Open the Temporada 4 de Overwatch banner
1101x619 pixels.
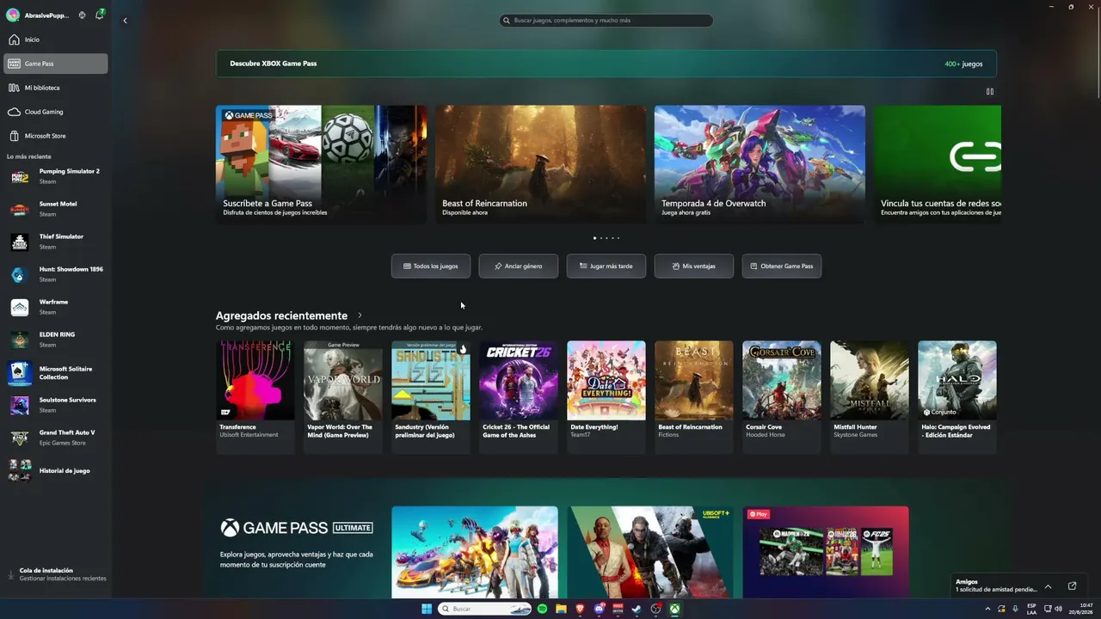pos(760,164)
